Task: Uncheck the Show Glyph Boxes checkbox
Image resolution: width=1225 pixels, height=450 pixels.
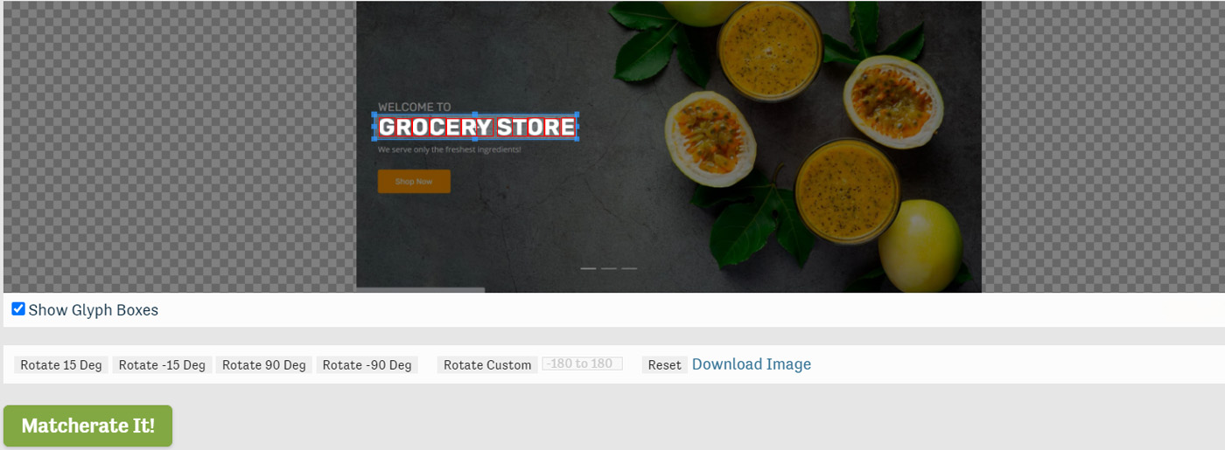Action: [18, 309]
